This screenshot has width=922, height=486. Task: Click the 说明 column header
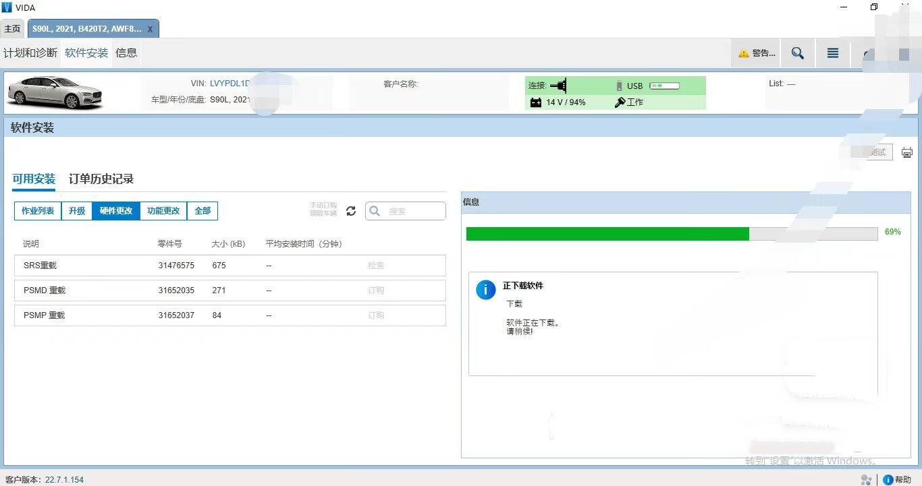31,244
